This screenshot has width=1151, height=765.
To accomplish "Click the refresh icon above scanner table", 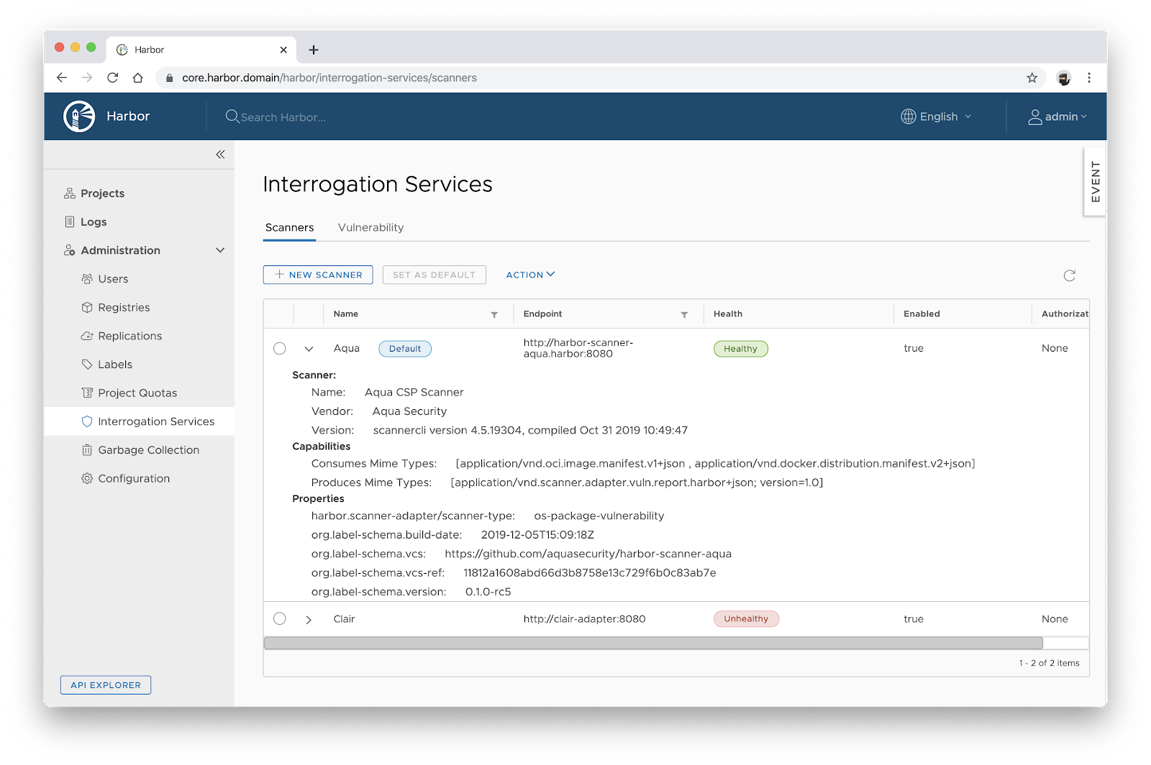I will tap(1069, 275).
